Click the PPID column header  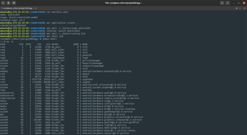click(28, 44)
